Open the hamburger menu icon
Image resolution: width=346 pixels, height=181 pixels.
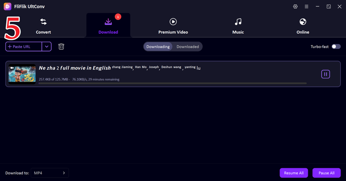click(307, 6)
